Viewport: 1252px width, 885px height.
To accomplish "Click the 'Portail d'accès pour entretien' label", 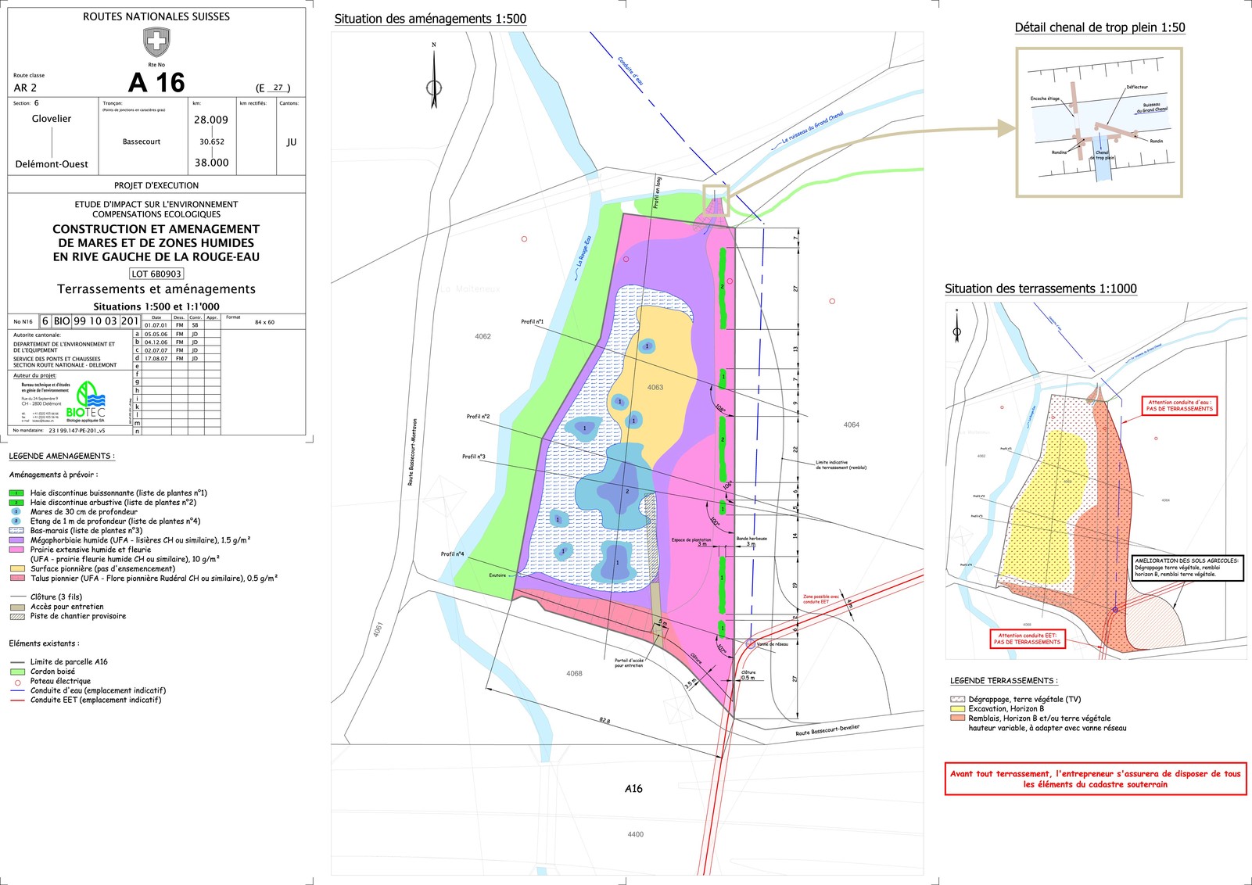I will (x=629, y=663).
